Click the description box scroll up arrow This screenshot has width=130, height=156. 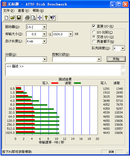(123, 66)
